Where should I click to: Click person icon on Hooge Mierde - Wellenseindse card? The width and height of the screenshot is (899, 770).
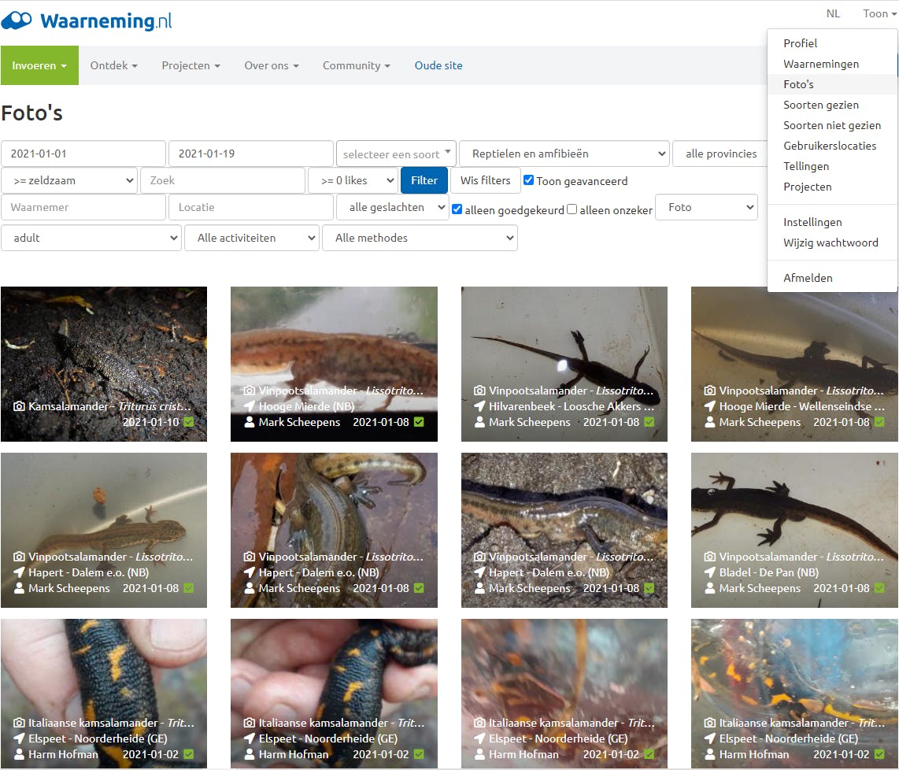tap(710, 422)
